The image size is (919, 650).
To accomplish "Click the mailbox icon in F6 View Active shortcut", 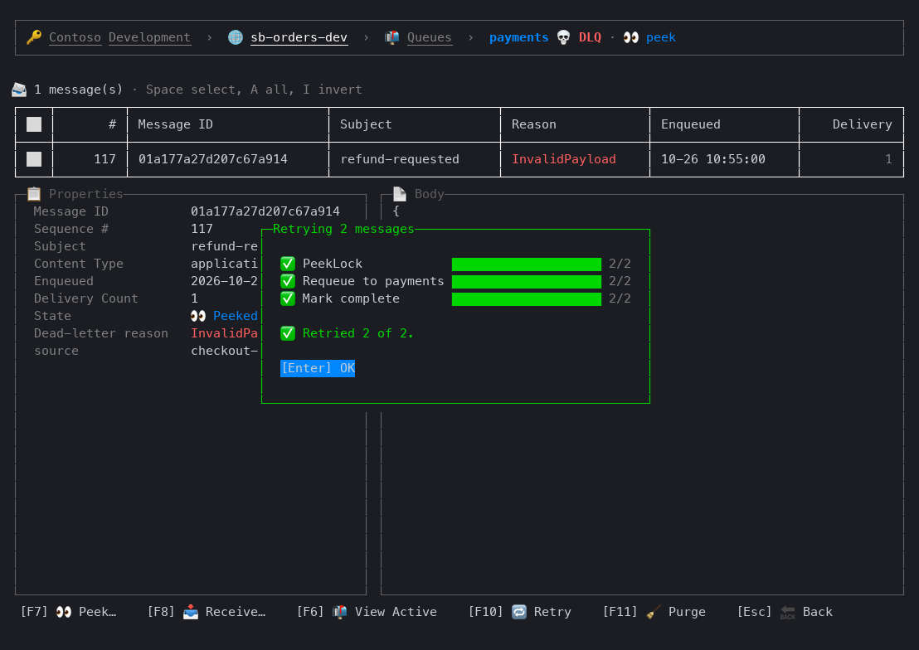I will (x=340, y=612).
